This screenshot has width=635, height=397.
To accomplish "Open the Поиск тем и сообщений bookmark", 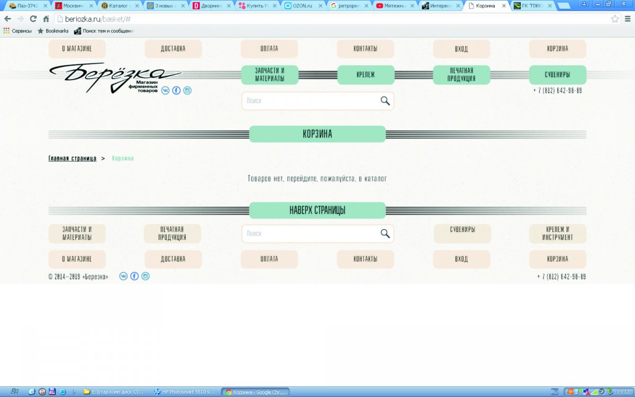I will coord(104,31).
